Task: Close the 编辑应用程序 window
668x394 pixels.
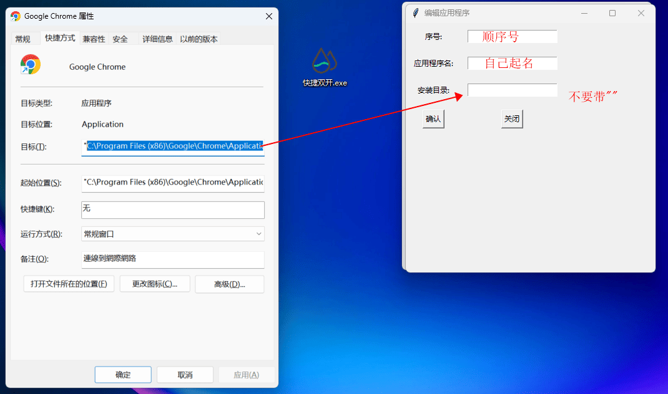Action: (x=641, y=13)
